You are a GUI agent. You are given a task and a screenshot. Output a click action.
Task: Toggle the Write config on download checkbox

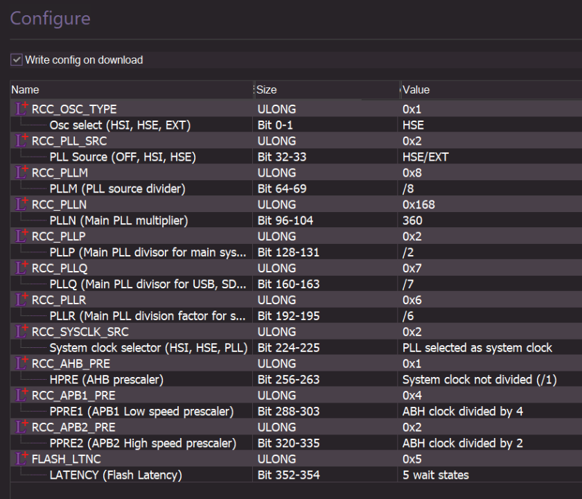(x=17, y=60)
